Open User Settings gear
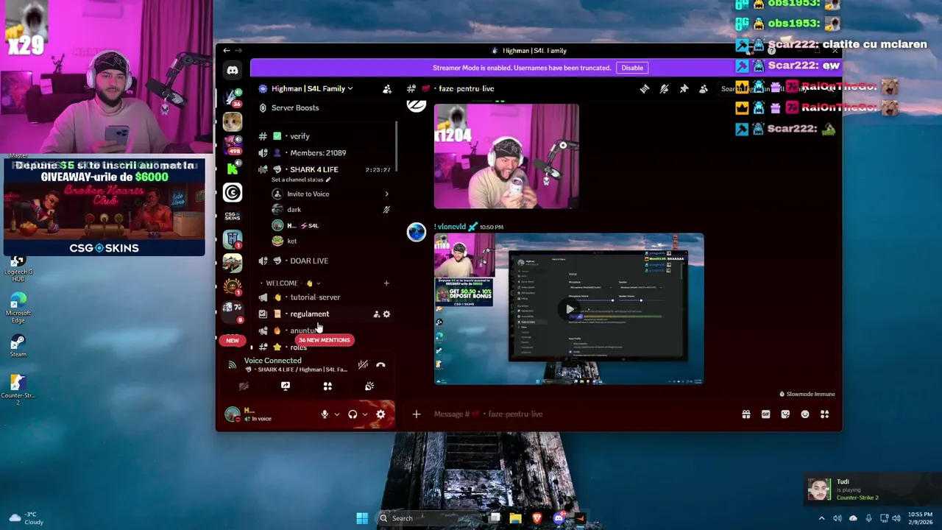The width and height of the screenshot is (942, 530). pos(380,414)
